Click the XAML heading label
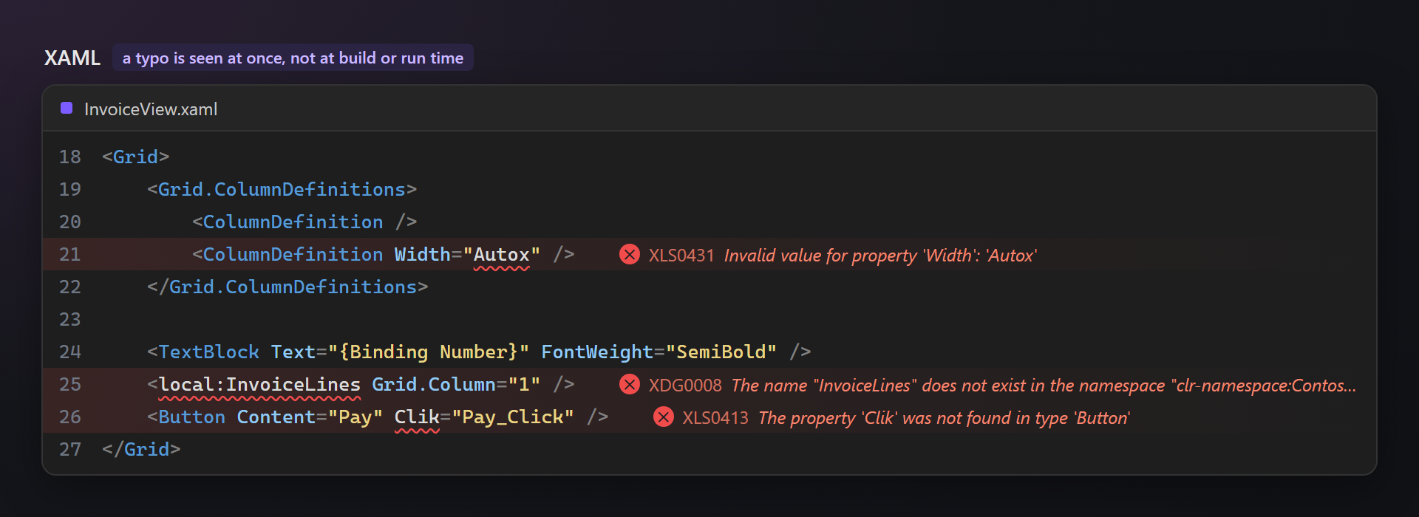 click(x=72, y=58)
